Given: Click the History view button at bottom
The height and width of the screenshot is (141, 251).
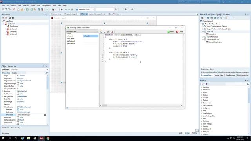Looking at the screenshot, I should [195, 133].
